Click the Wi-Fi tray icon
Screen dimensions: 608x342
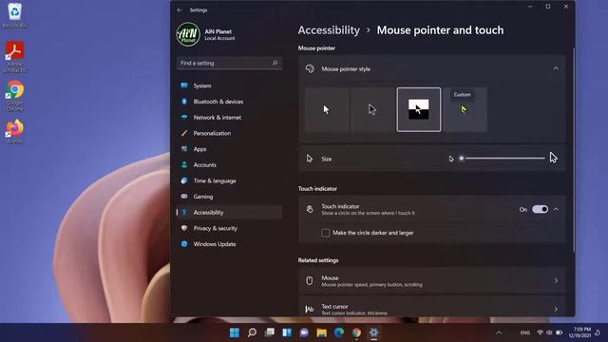(x=540, y=332)
